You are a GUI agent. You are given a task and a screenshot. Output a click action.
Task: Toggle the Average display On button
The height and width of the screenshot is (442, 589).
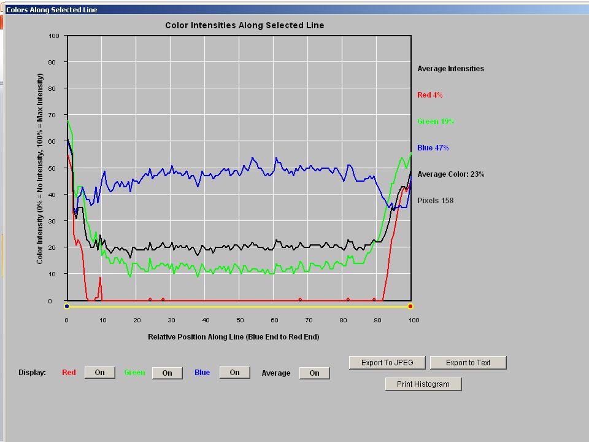pyautogui.click(x=314, y=373)
